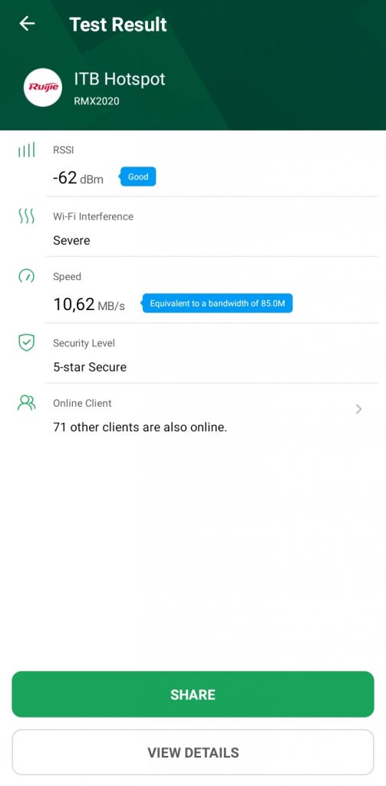This screenshot has height=786, width=386.
Task: Click the Speed gauge icon
Action: [x=27, y=276]
